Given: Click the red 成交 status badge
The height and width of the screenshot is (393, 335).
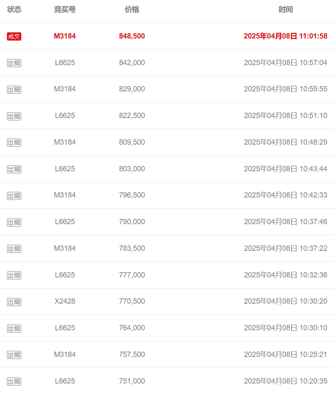Looking at the screenshot, I should coord(14,36).
